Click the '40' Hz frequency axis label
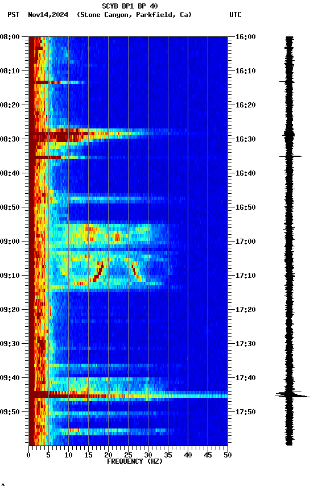The width and height of the screenshot is (314, 491). click(x=188, y=455)
